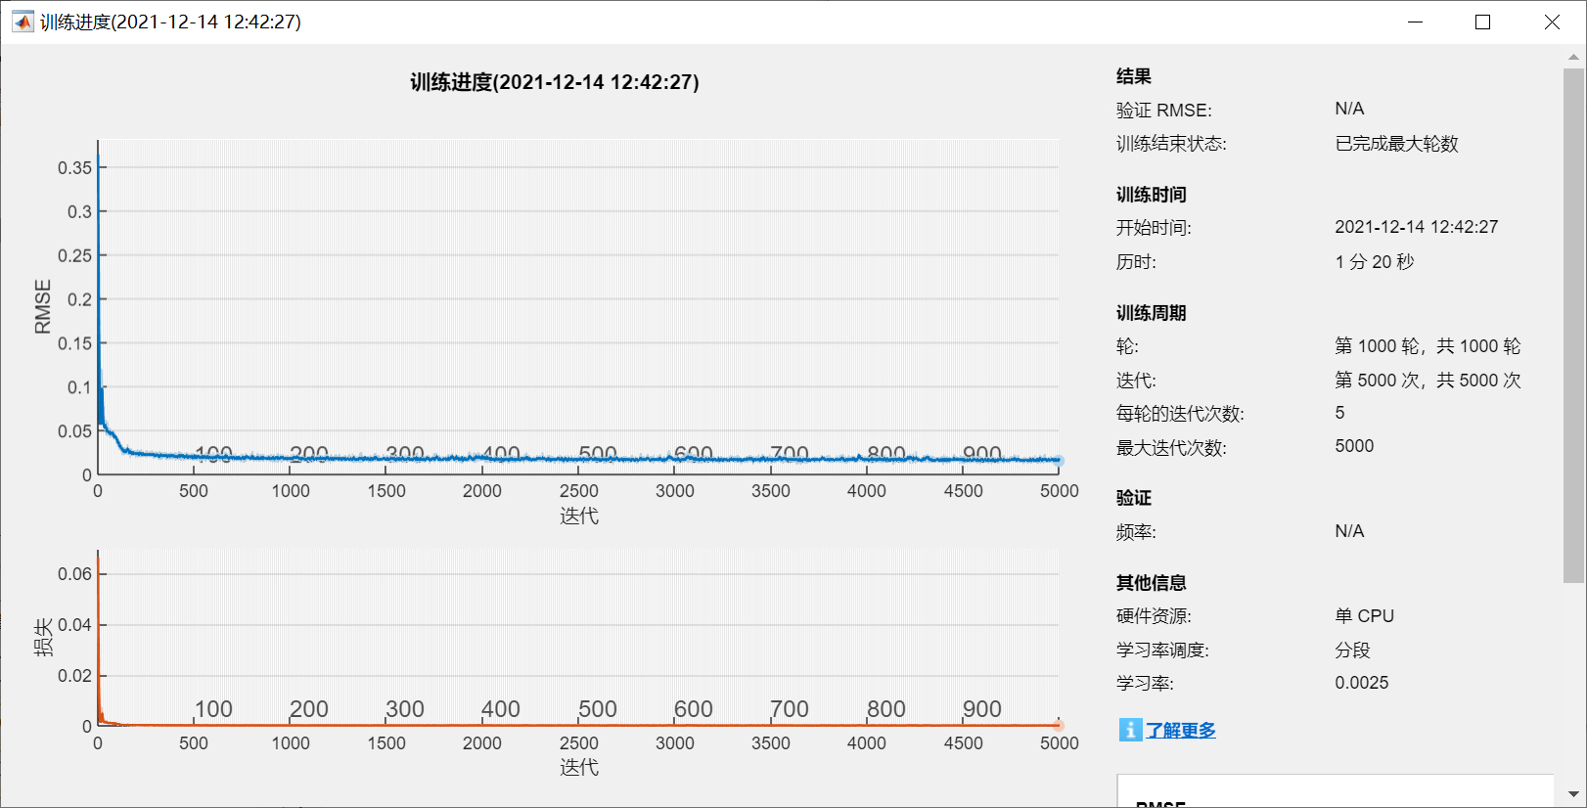The image size is (1587, 808).
Task: Click the 迭代 x-axis label under RMSE plot
Action: pos(578,516)
